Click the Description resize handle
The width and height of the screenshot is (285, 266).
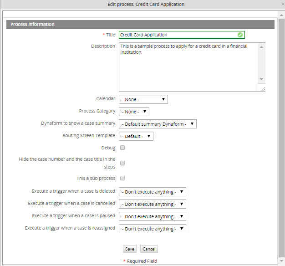coord(263,89)
